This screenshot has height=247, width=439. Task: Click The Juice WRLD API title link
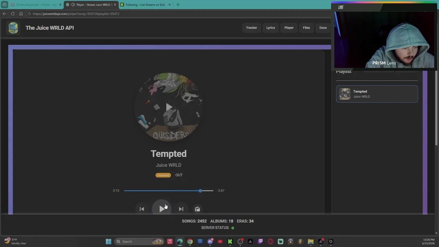(x=50, y=28)
